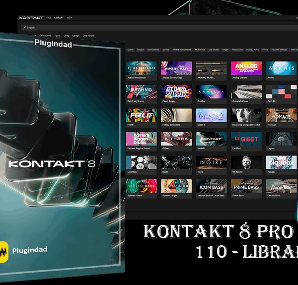Toggle the Organ tag filter
The width and height of the screenshot is (298, 285).
tap(225, 50)
